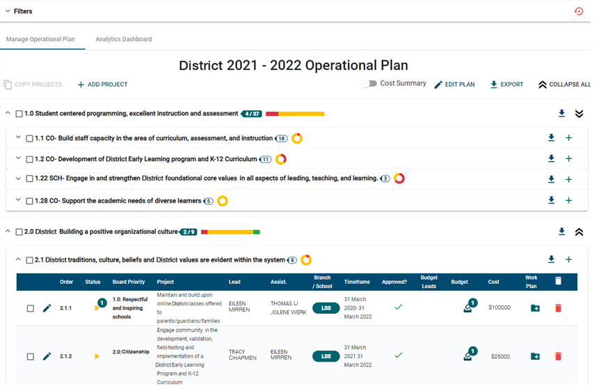Open work plan folder for project 2.1.2
The height and width of the screenshot is (388, 594).
point(535,357)
